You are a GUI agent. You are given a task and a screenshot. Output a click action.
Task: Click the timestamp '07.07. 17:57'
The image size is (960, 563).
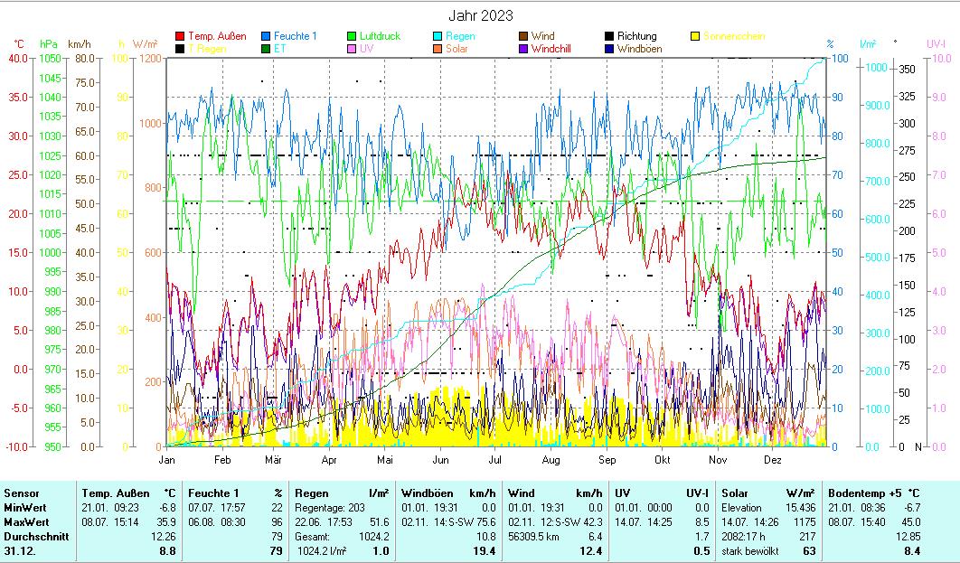point(217,508)
